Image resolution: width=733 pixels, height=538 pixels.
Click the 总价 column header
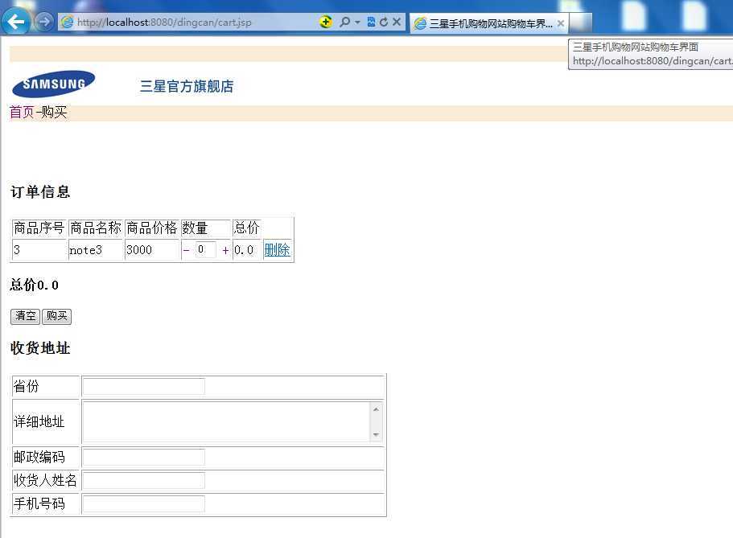[247, 228]
